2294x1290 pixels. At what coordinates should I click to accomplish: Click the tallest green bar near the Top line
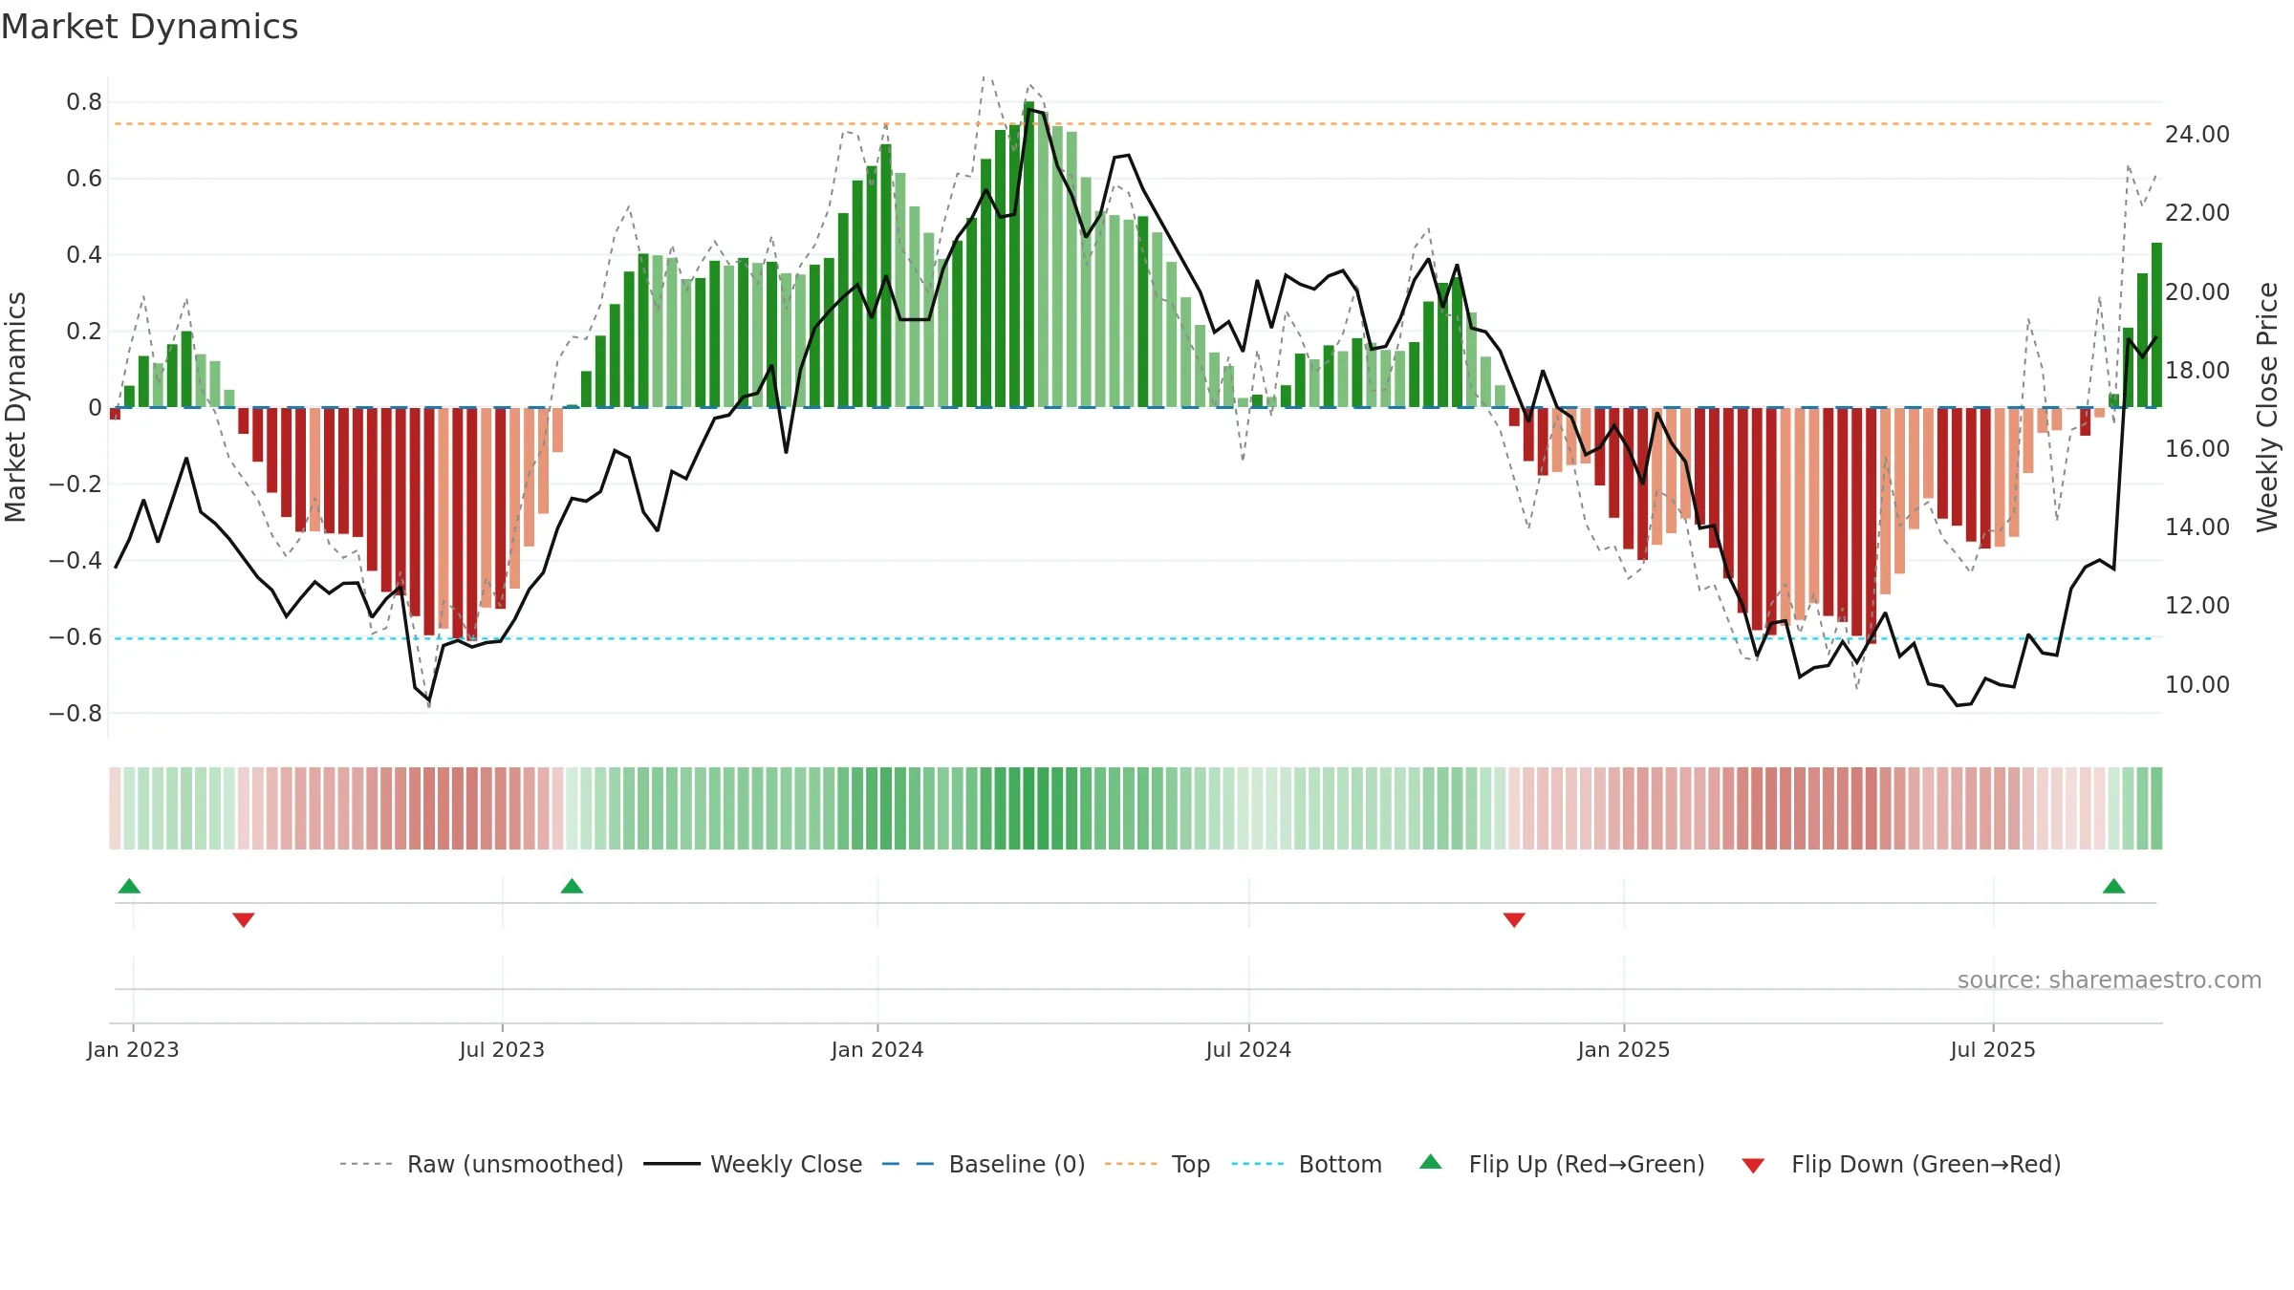1028,254
